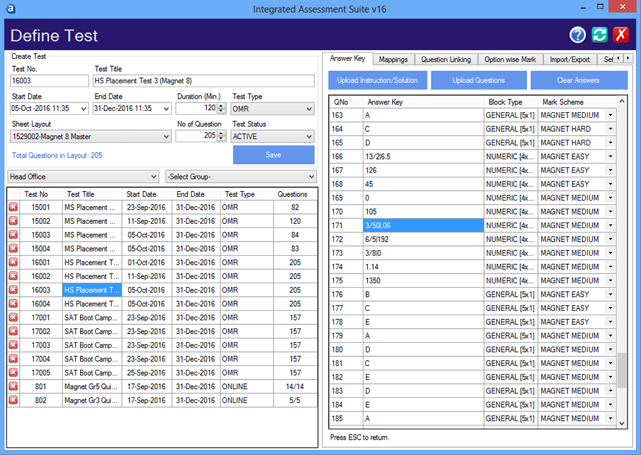641x455 pixels.
Task: Open the Question Linking tab
Action: pyautogui.click(x=446, y=60)
